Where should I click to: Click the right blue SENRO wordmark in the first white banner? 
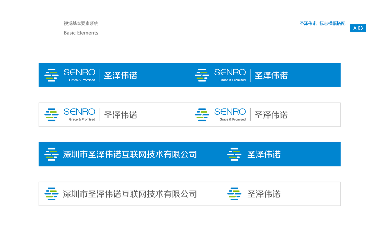click(230, 112)
